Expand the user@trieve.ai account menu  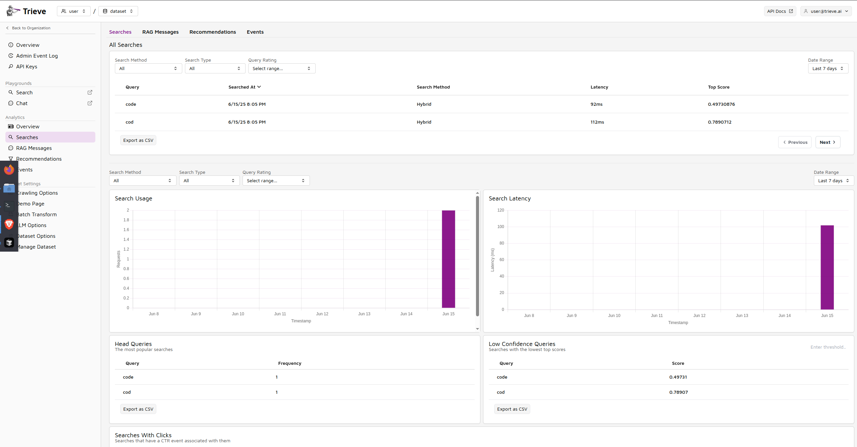click(x=826, y=11)
